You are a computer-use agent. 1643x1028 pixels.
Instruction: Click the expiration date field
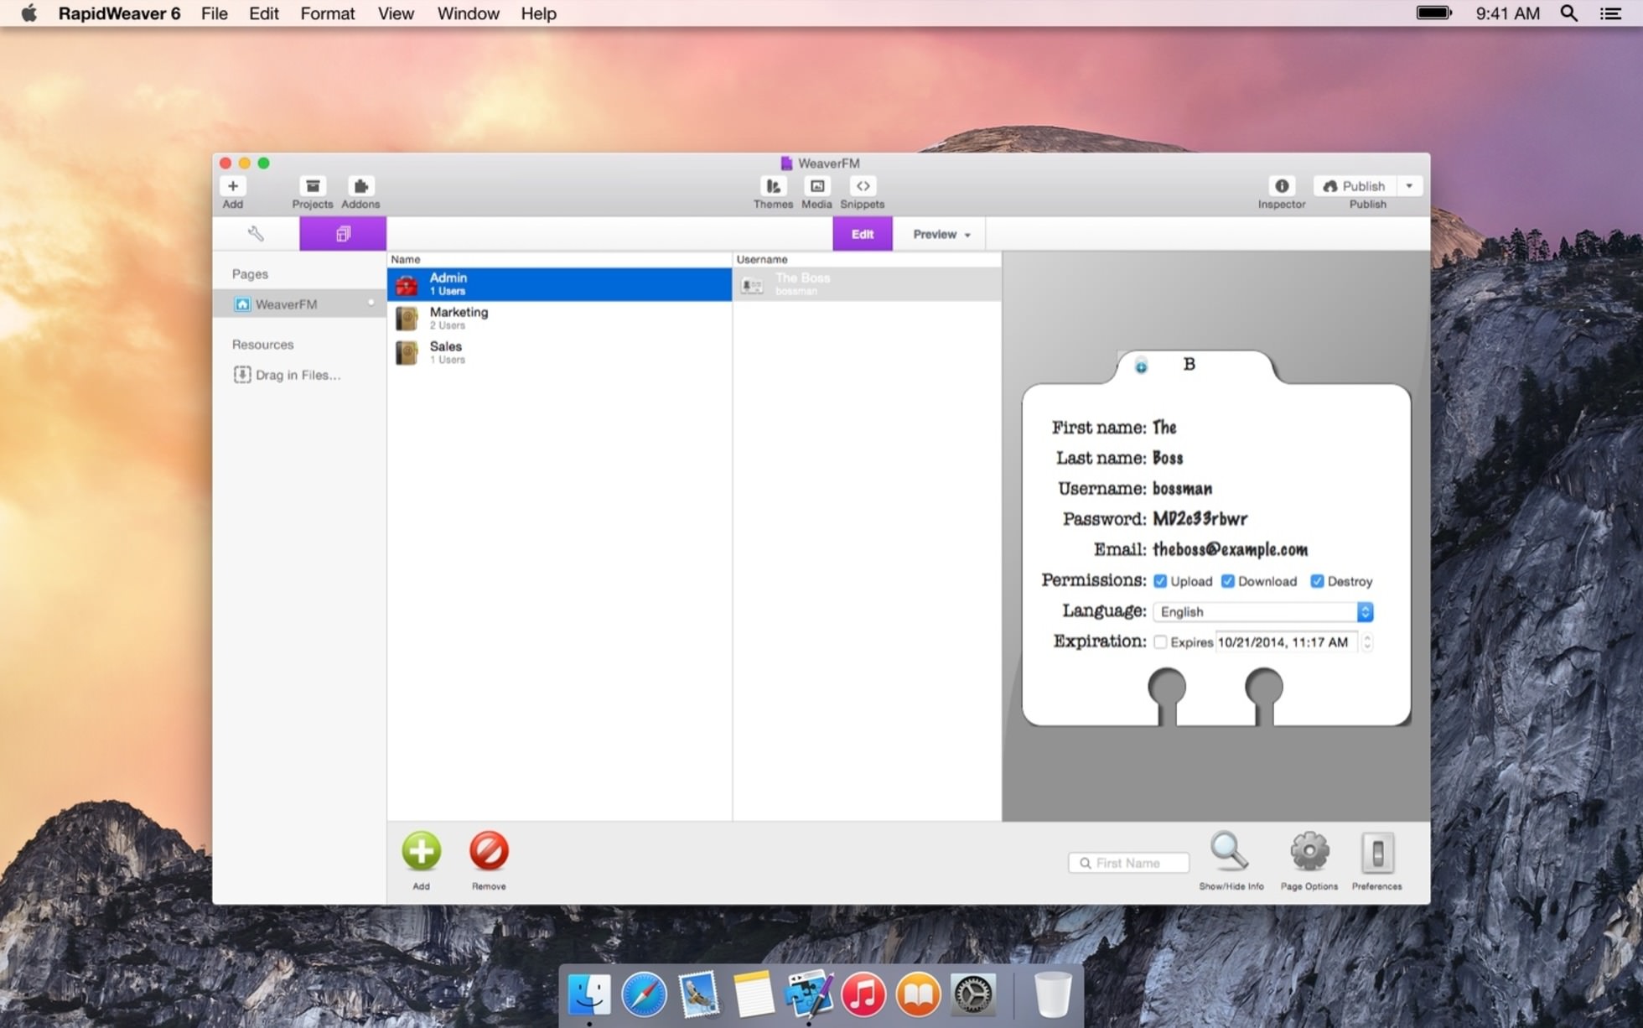tap(1286, 642)
